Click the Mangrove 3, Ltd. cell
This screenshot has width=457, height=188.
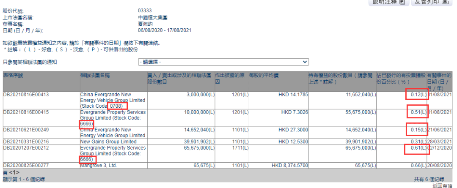pyautogui.click(x=99, y=166)
